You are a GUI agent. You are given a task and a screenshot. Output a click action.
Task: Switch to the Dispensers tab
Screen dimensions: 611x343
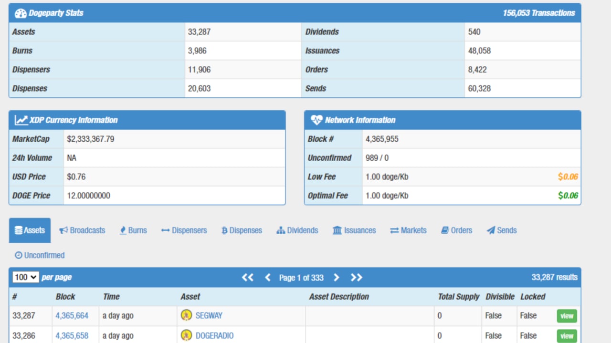point(184,230)
